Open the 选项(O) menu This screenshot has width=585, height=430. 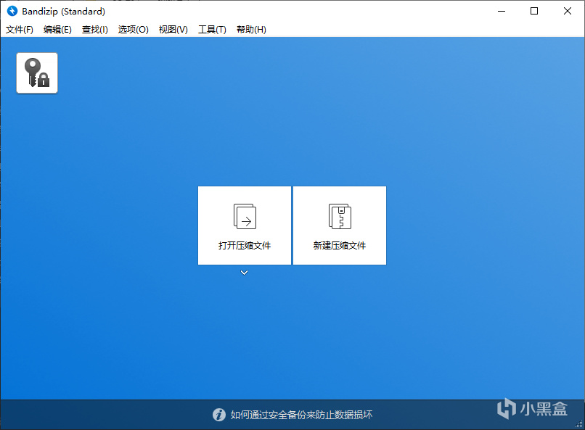pos(134,30)
